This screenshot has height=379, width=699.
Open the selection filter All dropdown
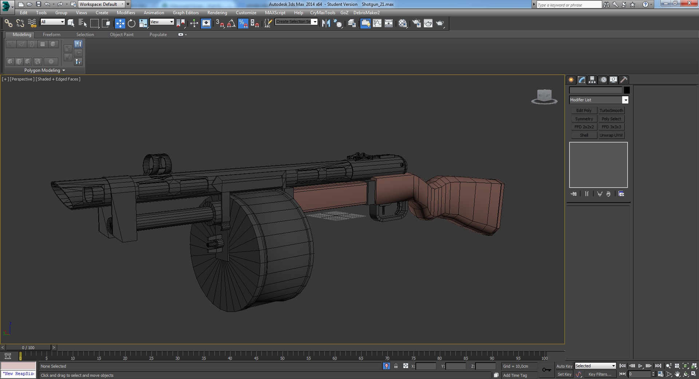(x=52, y=22)
